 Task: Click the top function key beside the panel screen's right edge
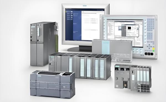145,20
